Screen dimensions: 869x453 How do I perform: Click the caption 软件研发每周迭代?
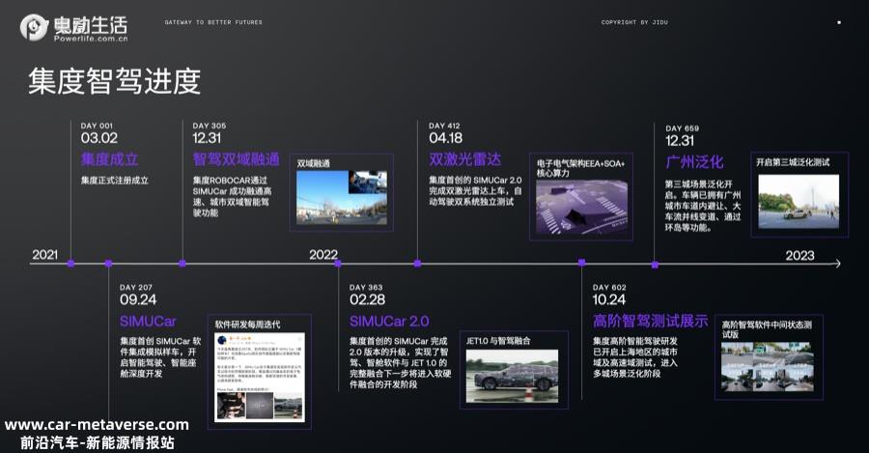(x=248, y=325)
